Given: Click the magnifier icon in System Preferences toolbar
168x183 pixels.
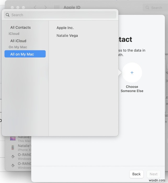Looking at the screenshot, I should (147, 8).
